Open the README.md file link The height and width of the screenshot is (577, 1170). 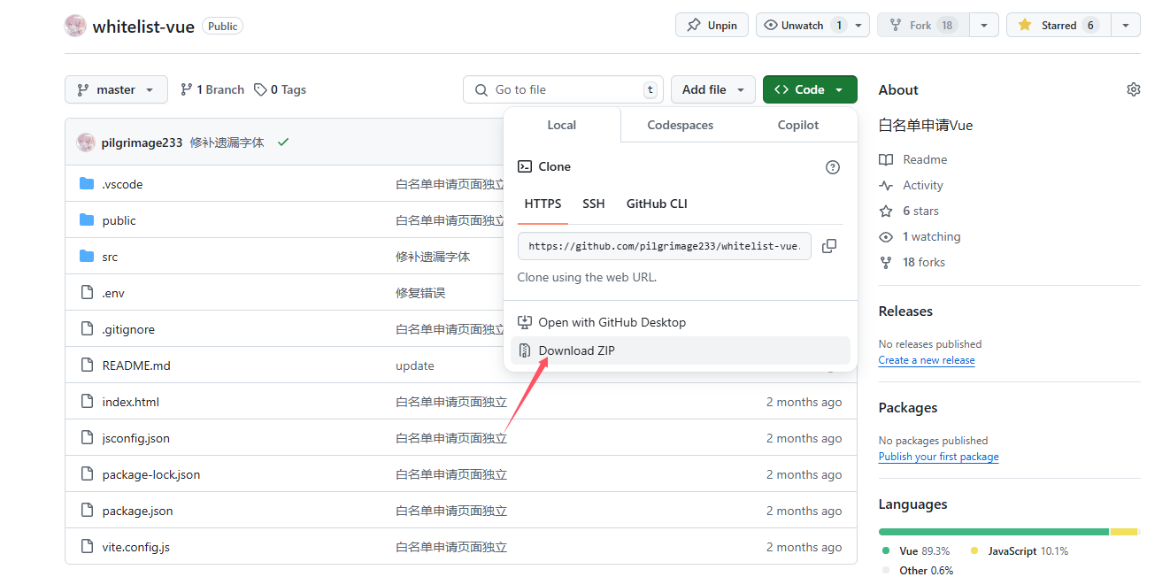[x=136, y=365]
